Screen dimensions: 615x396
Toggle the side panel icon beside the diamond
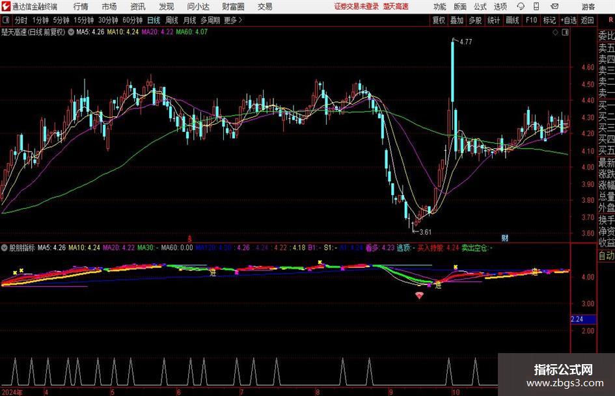pyautogui.click(x=565, y=33)
